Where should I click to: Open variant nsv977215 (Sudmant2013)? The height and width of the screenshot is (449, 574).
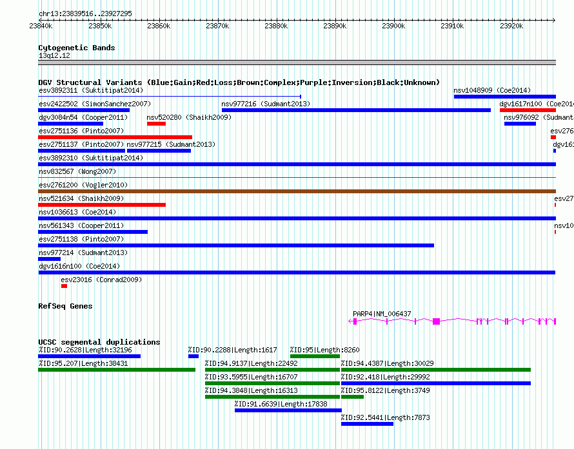[171, 144]
